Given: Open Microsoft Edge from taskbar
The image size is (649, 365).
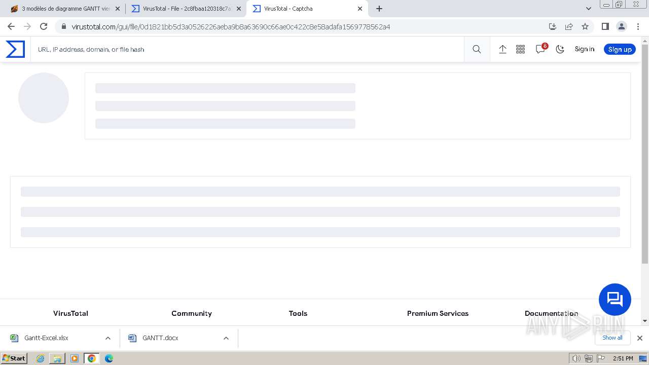Looking at the screenshot, I should [x=109, y=358].
